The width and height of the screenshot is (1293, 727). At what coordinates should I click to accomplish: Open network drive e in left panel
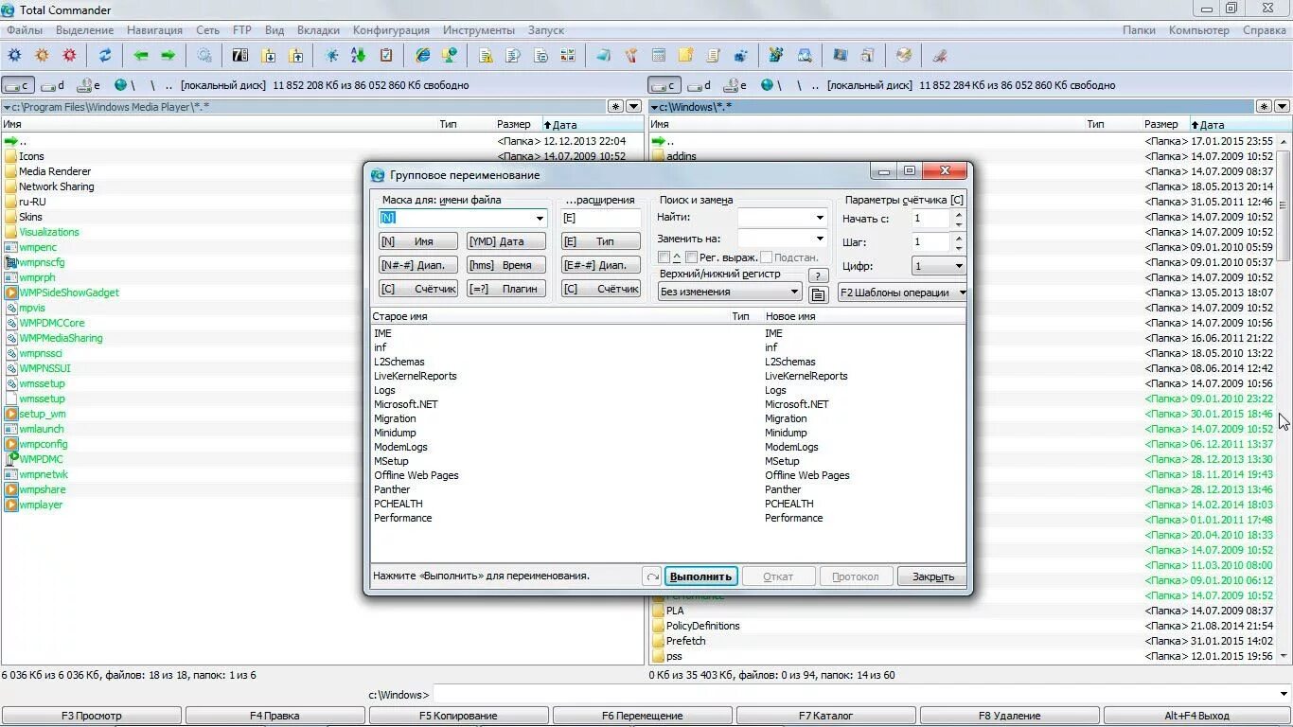click(x=88, y=85)
